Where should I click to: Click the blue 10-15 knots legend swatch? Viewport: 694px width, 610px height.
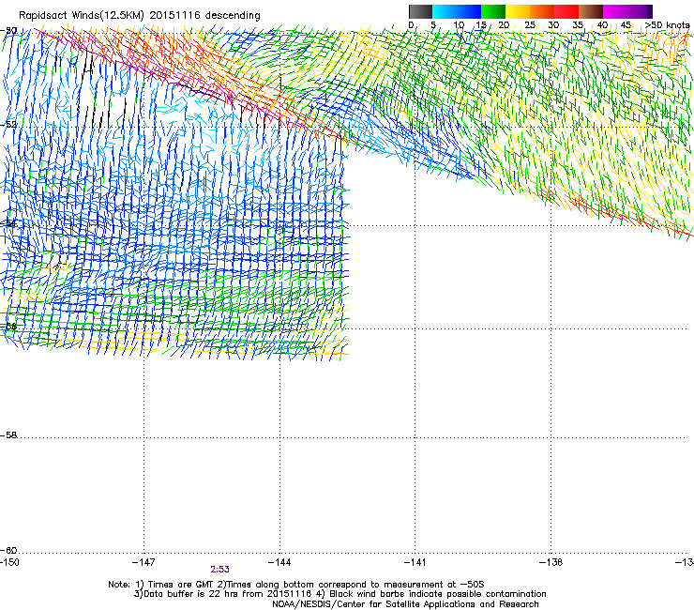(x=469, y=11)
